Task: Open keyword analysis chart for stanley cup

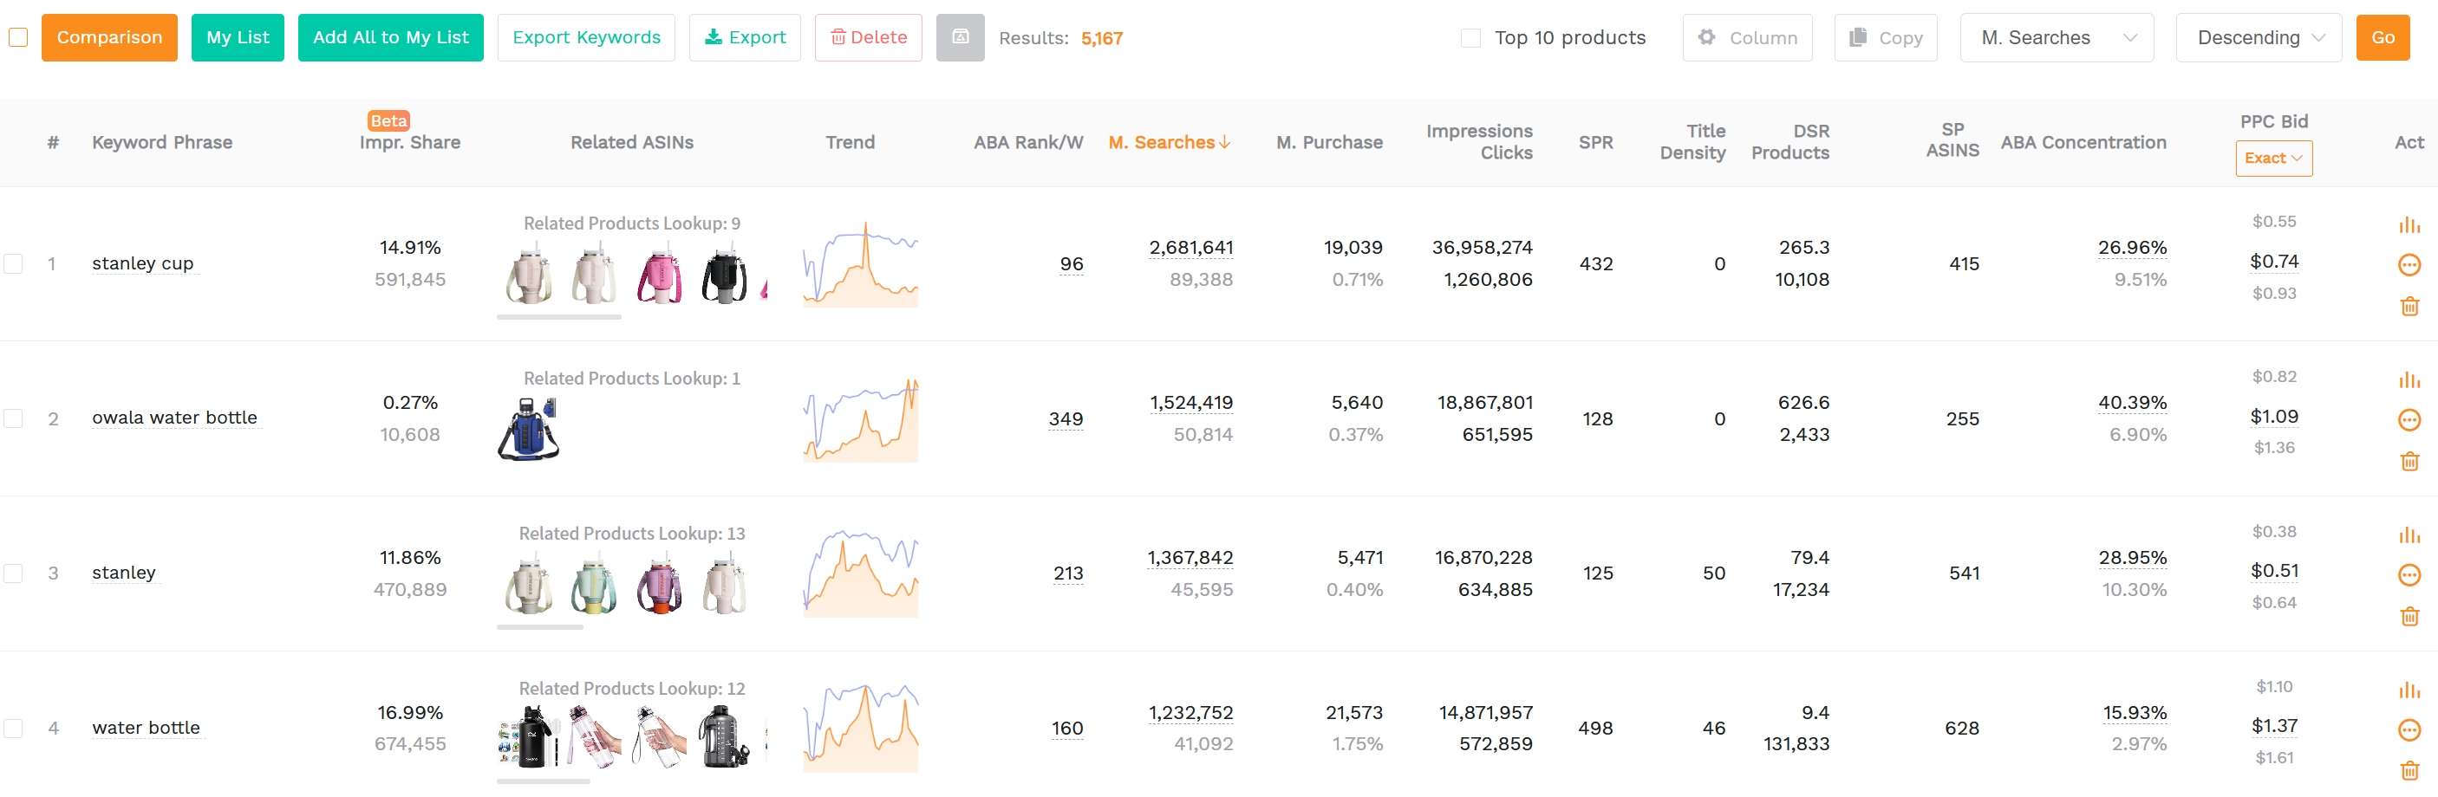Action: 2409,224
